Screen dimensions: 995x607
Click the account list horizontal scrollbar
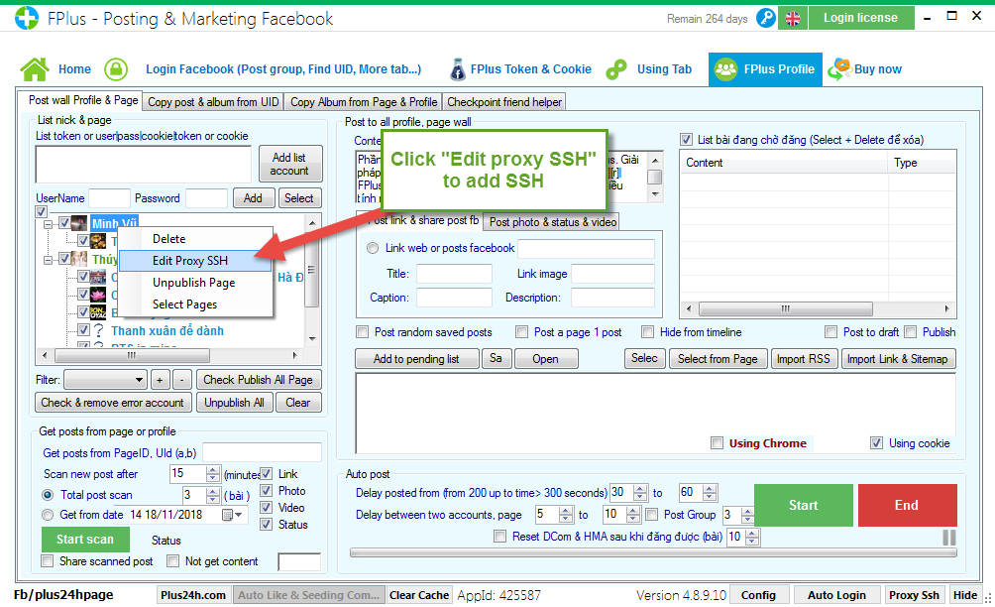[x=169, y=355]
